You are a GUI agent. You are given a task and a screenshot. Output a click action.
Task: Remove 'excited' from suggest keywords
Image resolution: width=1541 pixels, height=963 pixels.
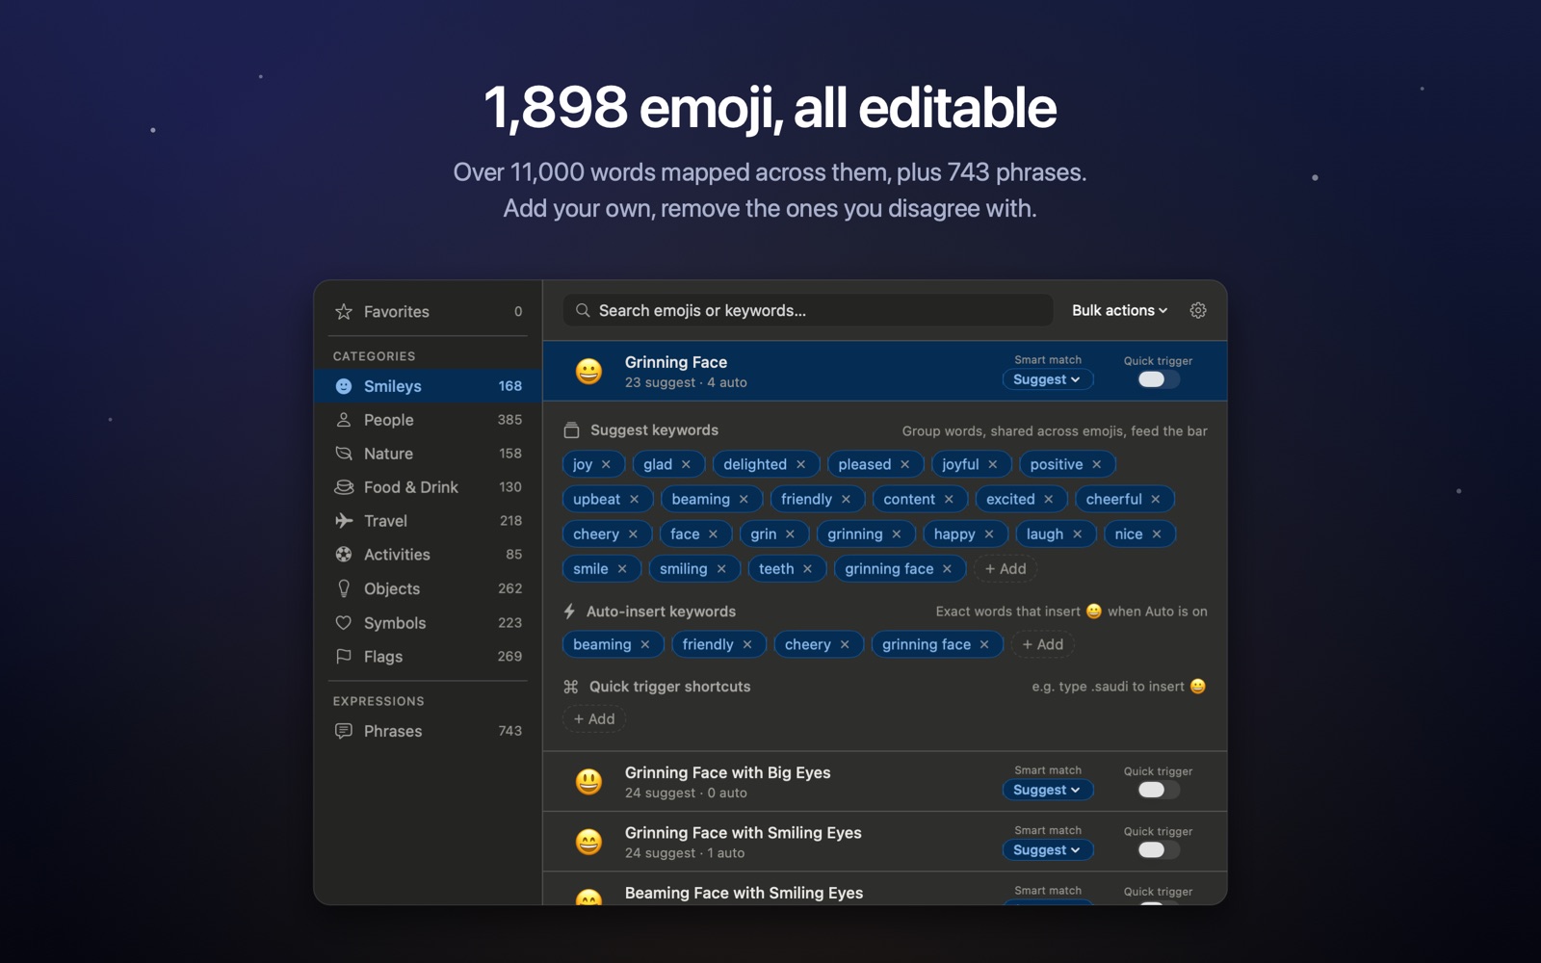[1048, 499]
